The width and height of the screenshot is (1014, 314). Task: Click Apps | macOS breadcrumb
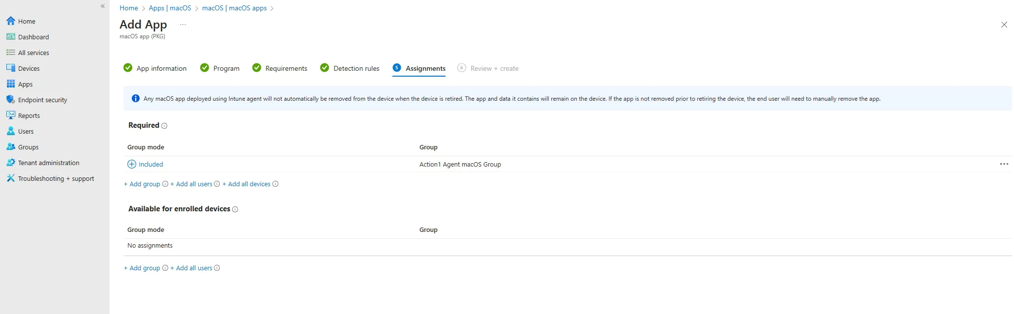point(170,8)
